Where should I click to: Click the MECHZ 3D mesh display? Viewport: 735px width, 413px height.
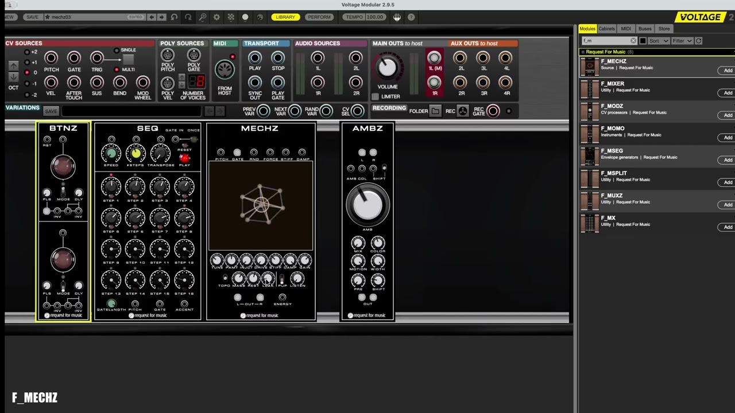(x=261, y=206)
